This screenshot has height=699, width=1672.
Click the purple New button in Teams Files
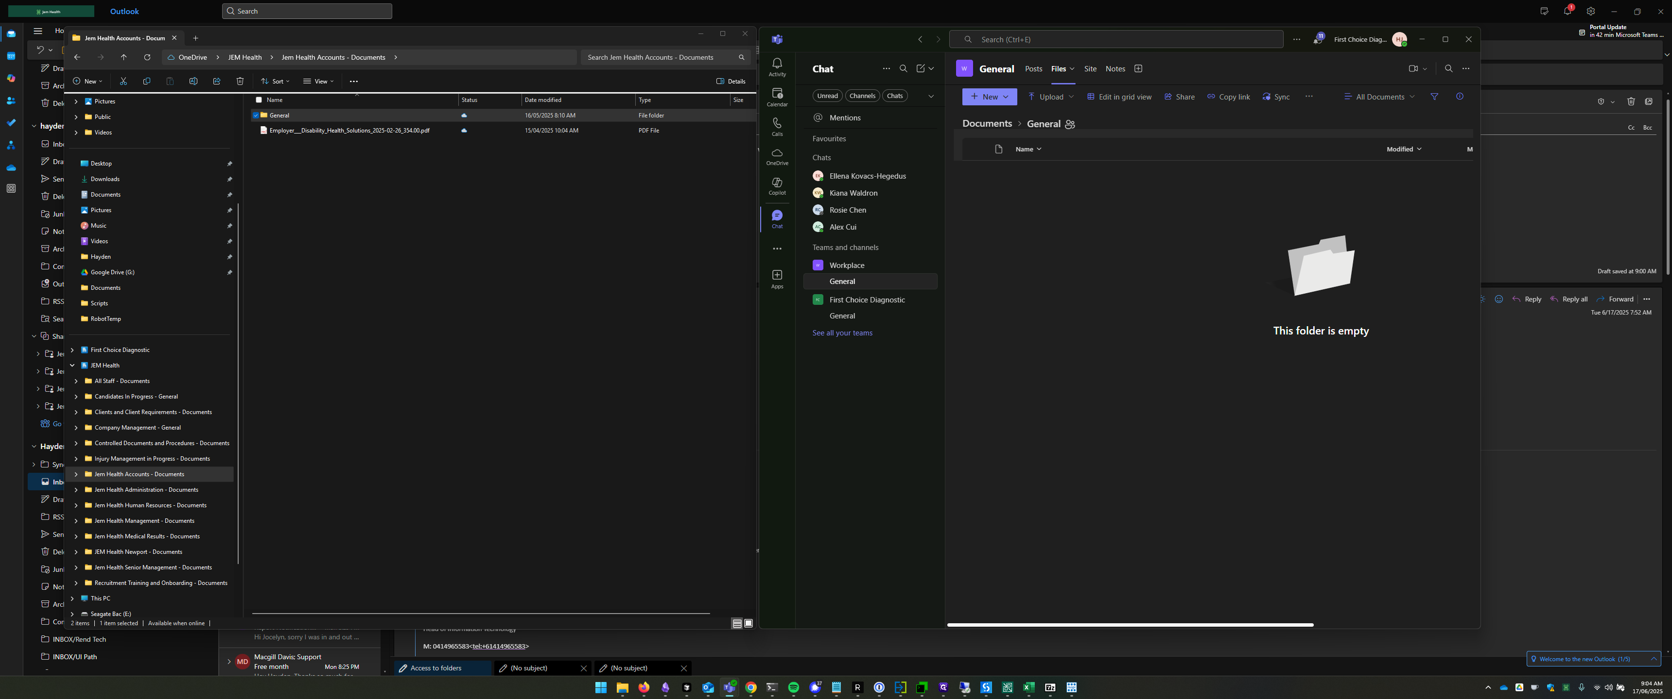989,97
